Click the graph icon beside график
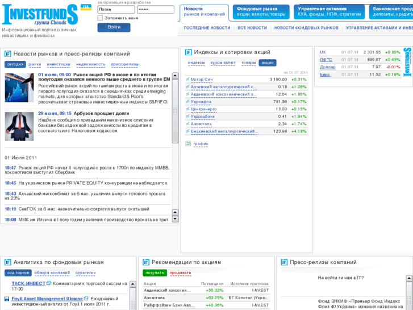 click(188, 144)
